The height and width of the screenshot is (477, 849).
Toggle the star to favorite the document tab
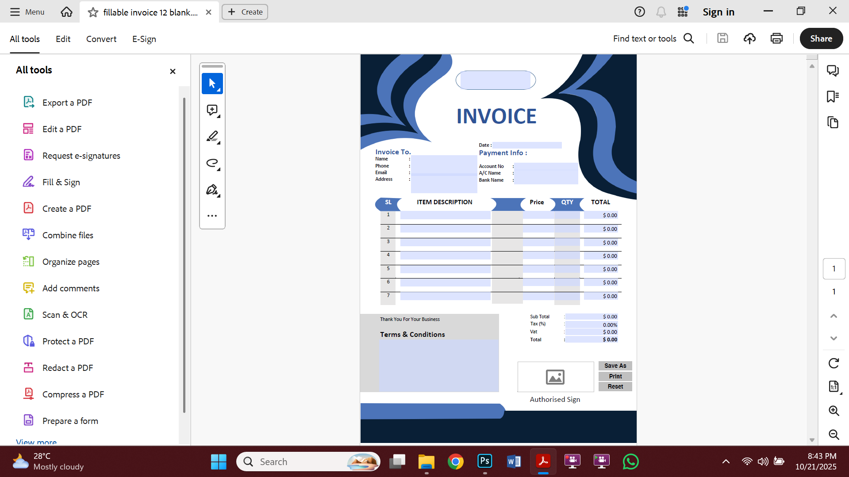(93, 12)
